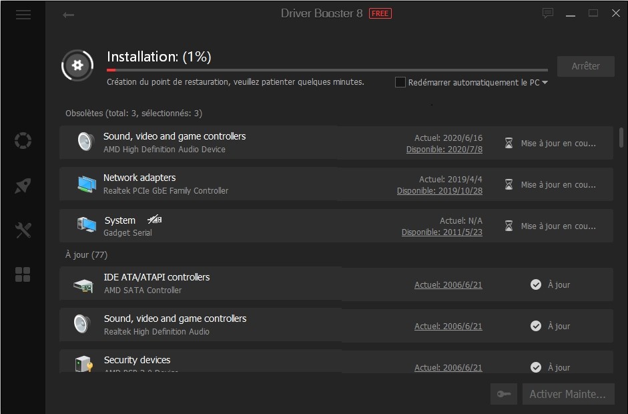
Task: Click Mise à jour status on Network adapters row
Action: point(559,185)
